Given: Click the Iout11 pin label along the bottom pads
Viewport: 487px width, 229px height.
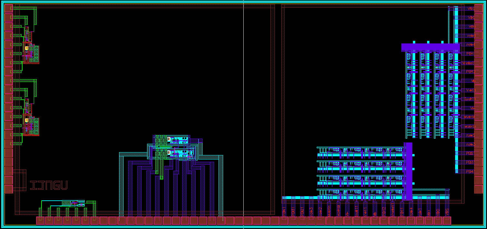Looking at the screenshot, I should [356, 212].
